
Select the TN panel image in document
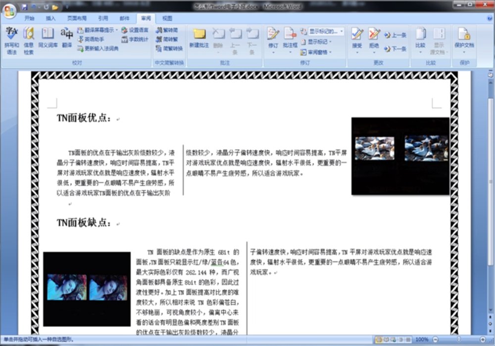coord(400,157)
